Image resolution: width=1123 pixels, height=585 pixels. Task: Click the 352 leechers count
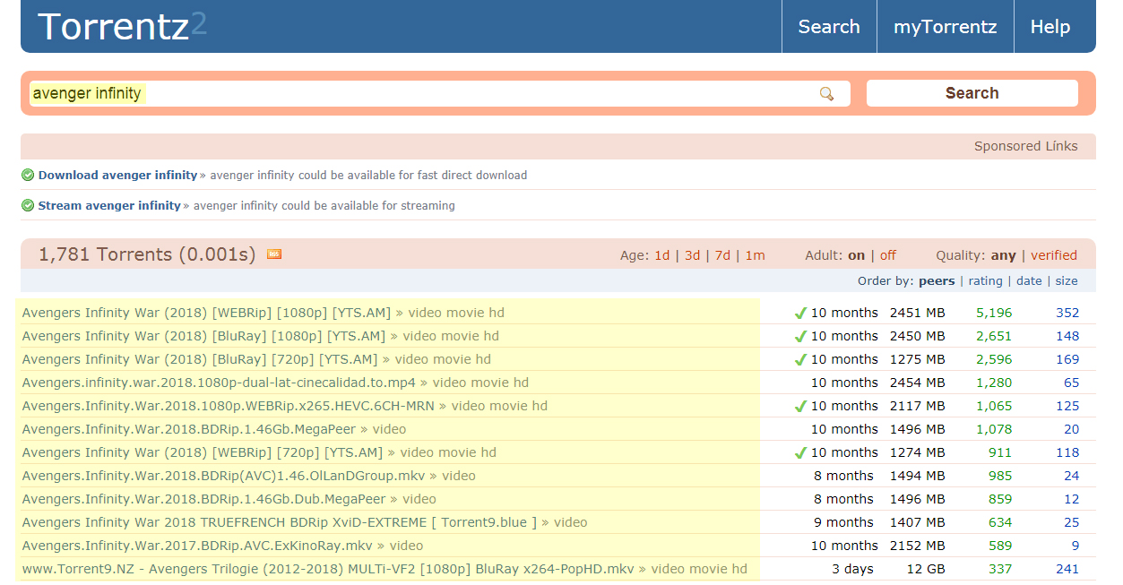[1067, 313]
